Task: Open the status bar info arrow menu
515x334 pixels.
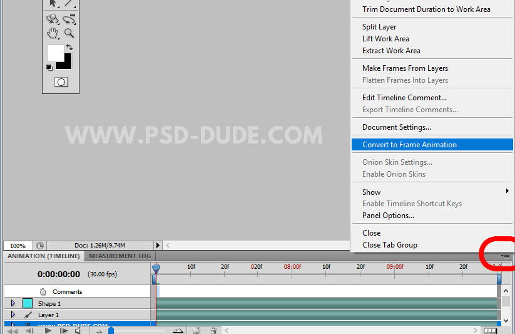Action: (x=158, y=245)
